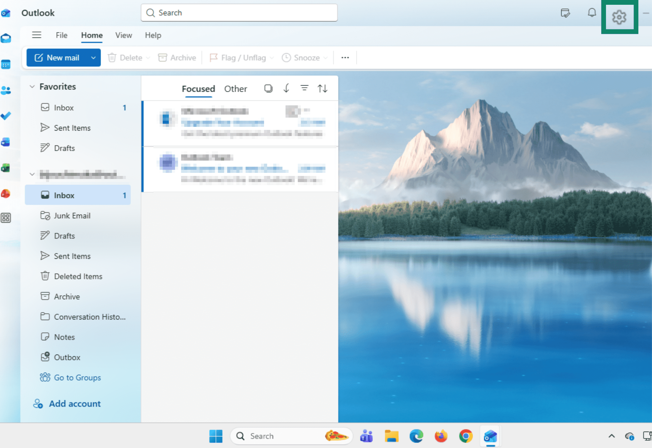The height and width of the screenshot is (448, 652).
Task: Switch to the Focused inbox tab
Action: (198, 89)
